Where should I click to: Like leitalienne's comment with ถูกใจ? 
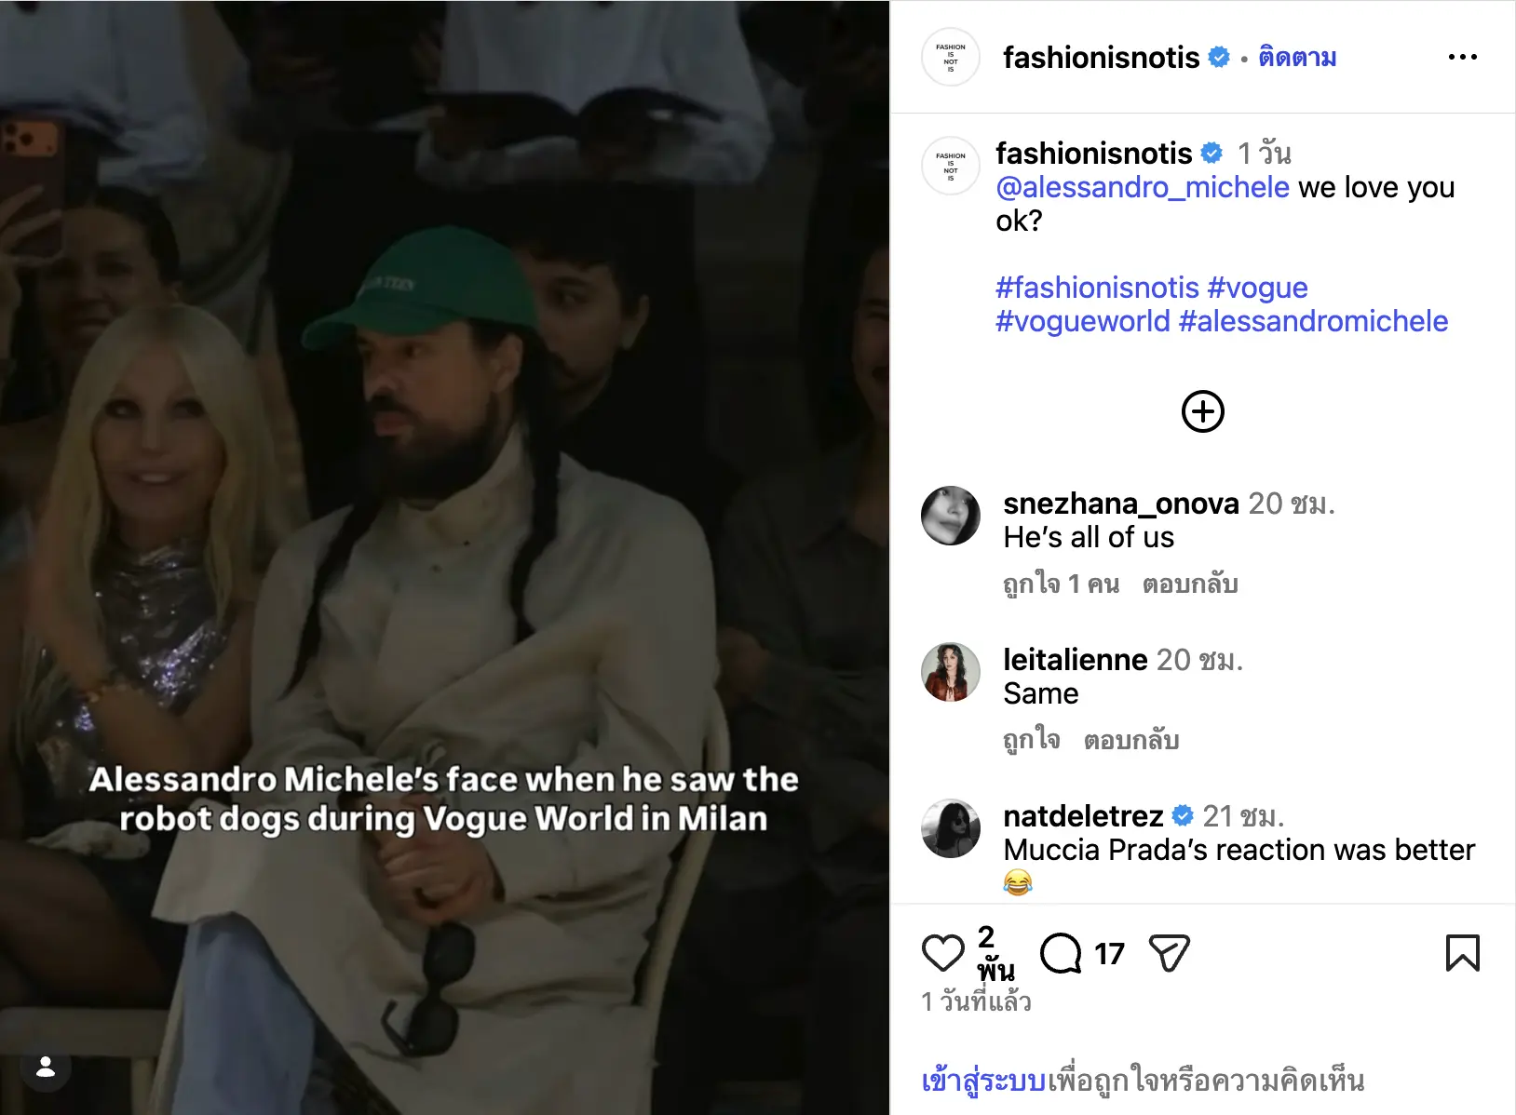point(1031,740)
